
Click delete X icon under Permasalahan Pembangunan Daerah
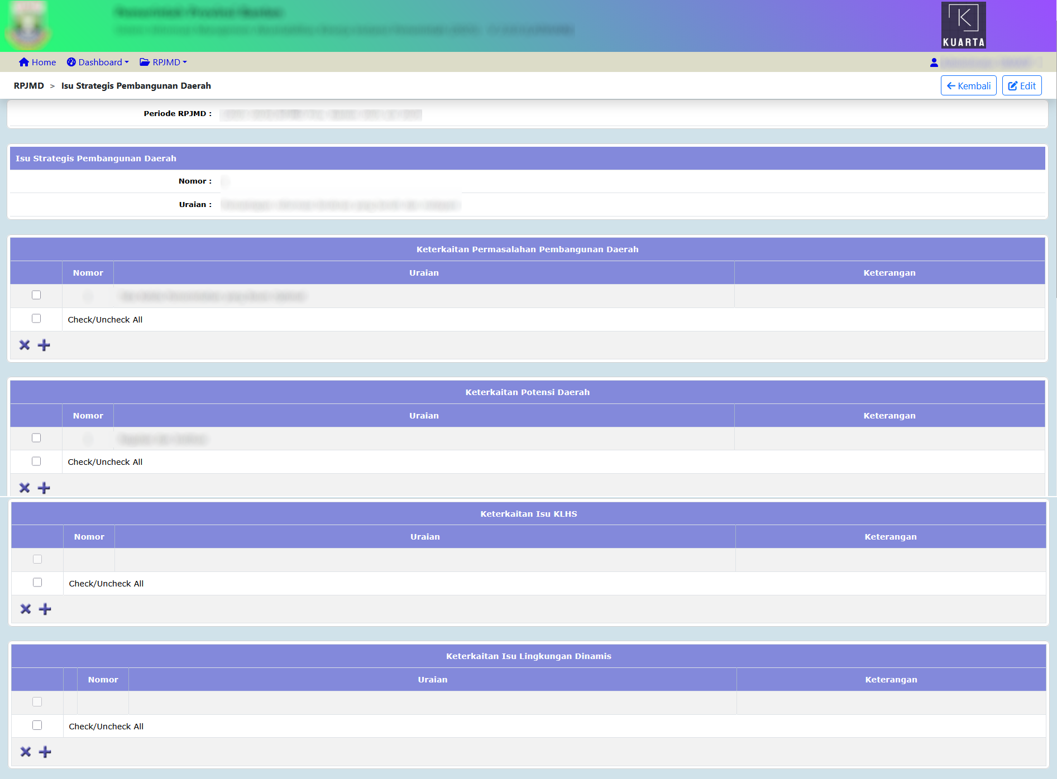click(x=25, y=345)
